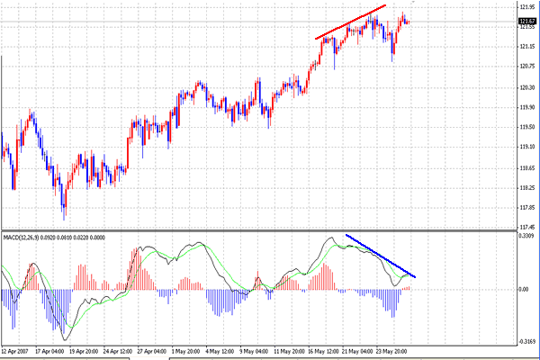Click the 117.85 price axis label
Viewport: 540px width, 360px height.
527,208
